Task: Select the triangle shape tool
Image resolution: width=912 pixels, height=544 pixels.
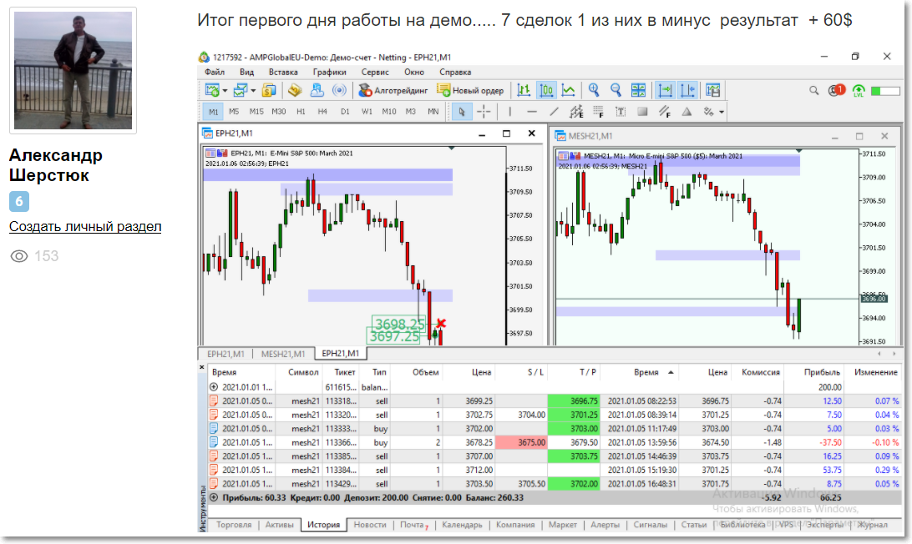Action: tap(687, 112)
